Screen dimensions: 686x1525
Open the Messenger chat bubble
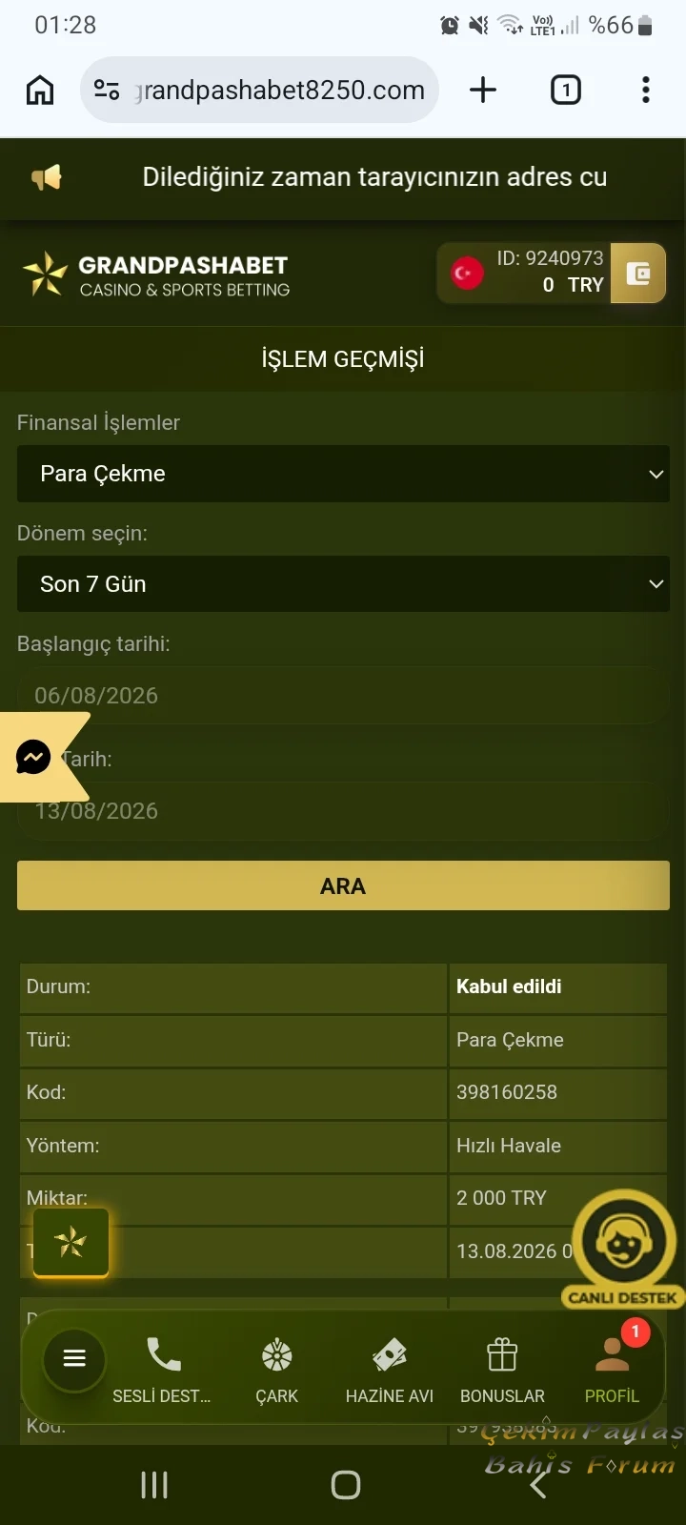click(x=33, y=758)
